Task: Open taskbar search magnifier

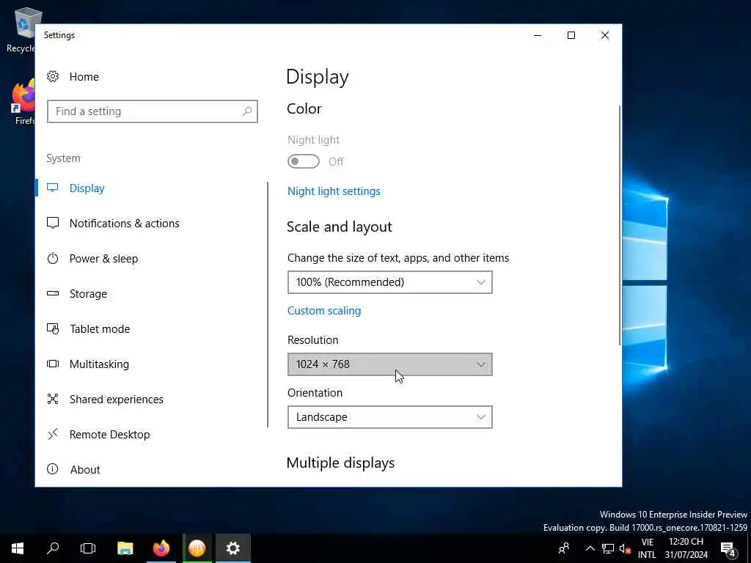Action: tap(53, 548)
